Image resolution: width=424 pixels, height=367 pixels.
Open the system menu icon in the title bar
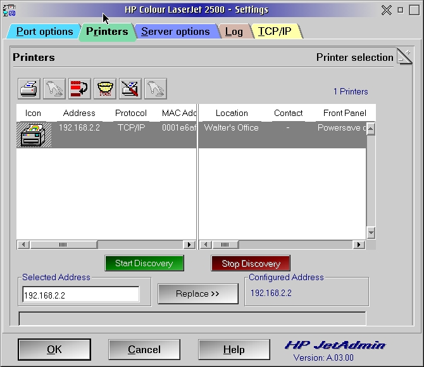9,10
